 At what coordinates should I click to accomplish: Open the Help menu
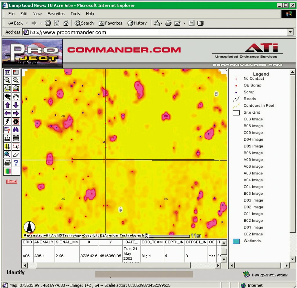click(x=90, y=14)
